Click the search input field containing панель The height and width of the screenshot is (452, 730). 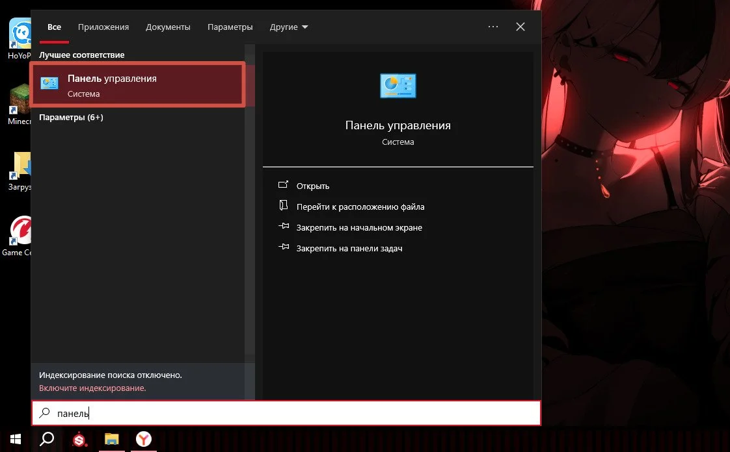tap(286, 413)
